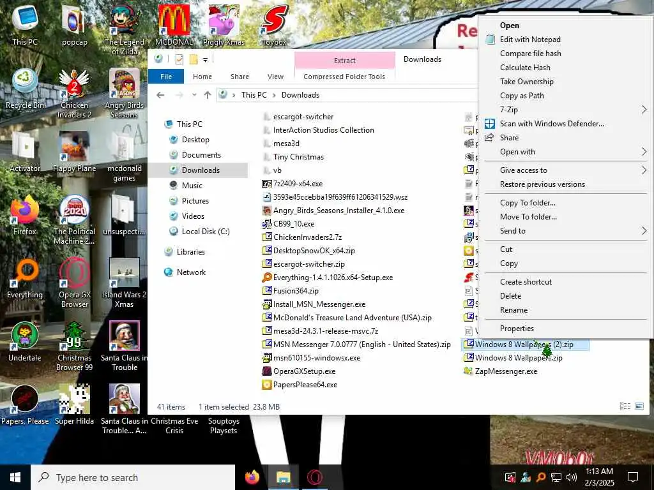
Task: Click Delete in the context menu
Action: point(565,296)
